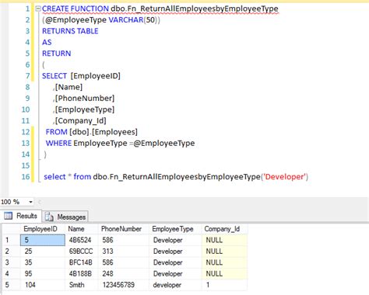Select the EmployeeID column header
The width and height of the screenshot is (369, 295).
pos(43,229)
